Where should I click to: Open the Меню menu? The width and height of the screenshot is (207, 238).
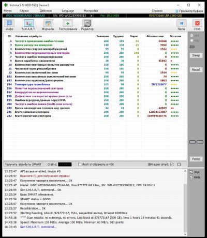tap(8, 11)
